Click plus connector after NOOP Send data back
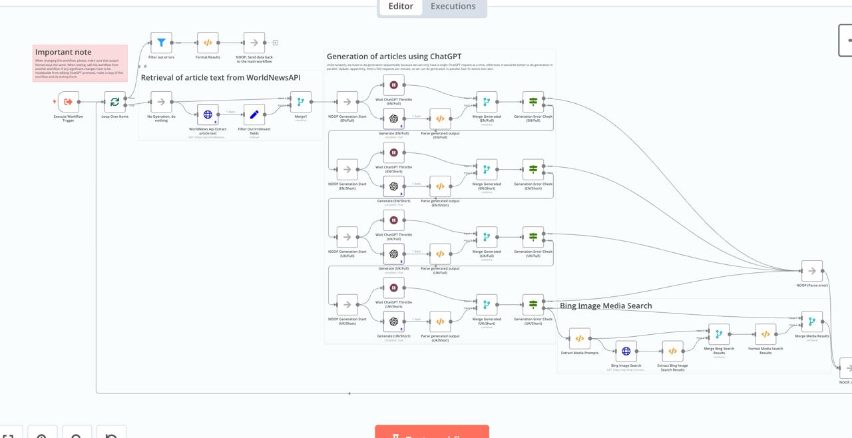The height and width of the screenshot is (438, 852). click(x=276, y=43)
